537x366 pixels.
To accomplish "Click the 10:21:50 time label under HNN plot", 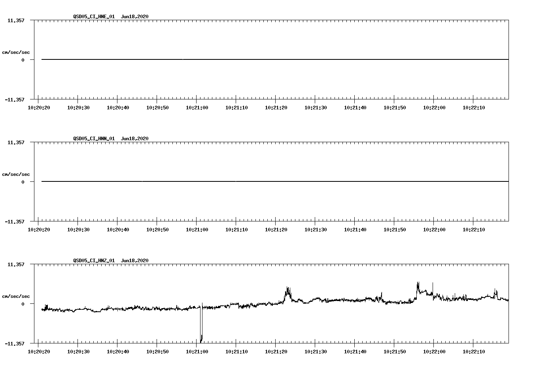I will point(395,230).
